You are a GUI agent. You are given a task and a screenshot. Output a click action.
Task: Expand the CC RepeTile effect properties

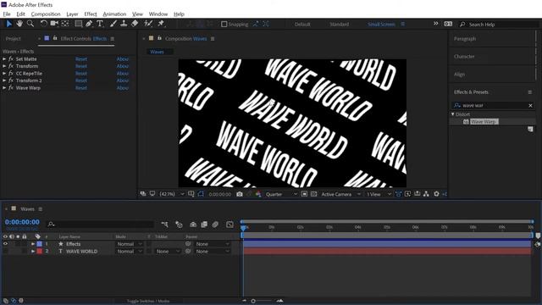point(4,74)
